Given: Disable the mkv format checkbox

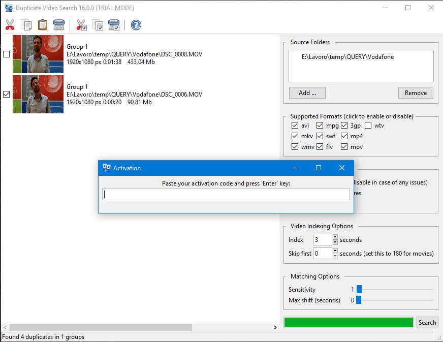Looking at the screenshot, I should click(x=295, y=136).
